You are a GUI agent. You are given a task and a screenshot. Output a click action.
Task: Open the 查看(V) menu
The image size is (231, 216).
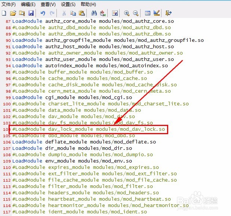click(x=48, y=4)
